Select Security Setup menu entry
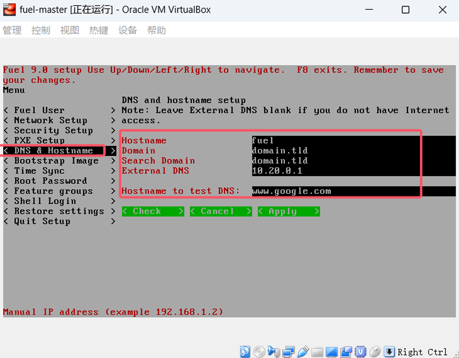This screenshot has width=459, height=358. (x=60, y=130)
